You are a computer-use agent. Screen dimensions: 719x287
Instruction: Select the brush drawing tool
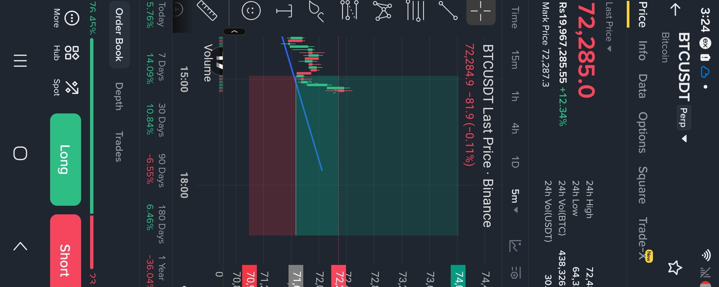pos(316,11)
